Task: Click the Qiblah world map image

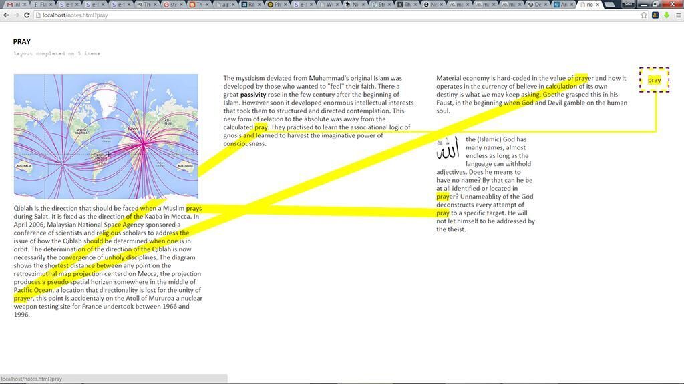Action: click(x=106, y=136)
